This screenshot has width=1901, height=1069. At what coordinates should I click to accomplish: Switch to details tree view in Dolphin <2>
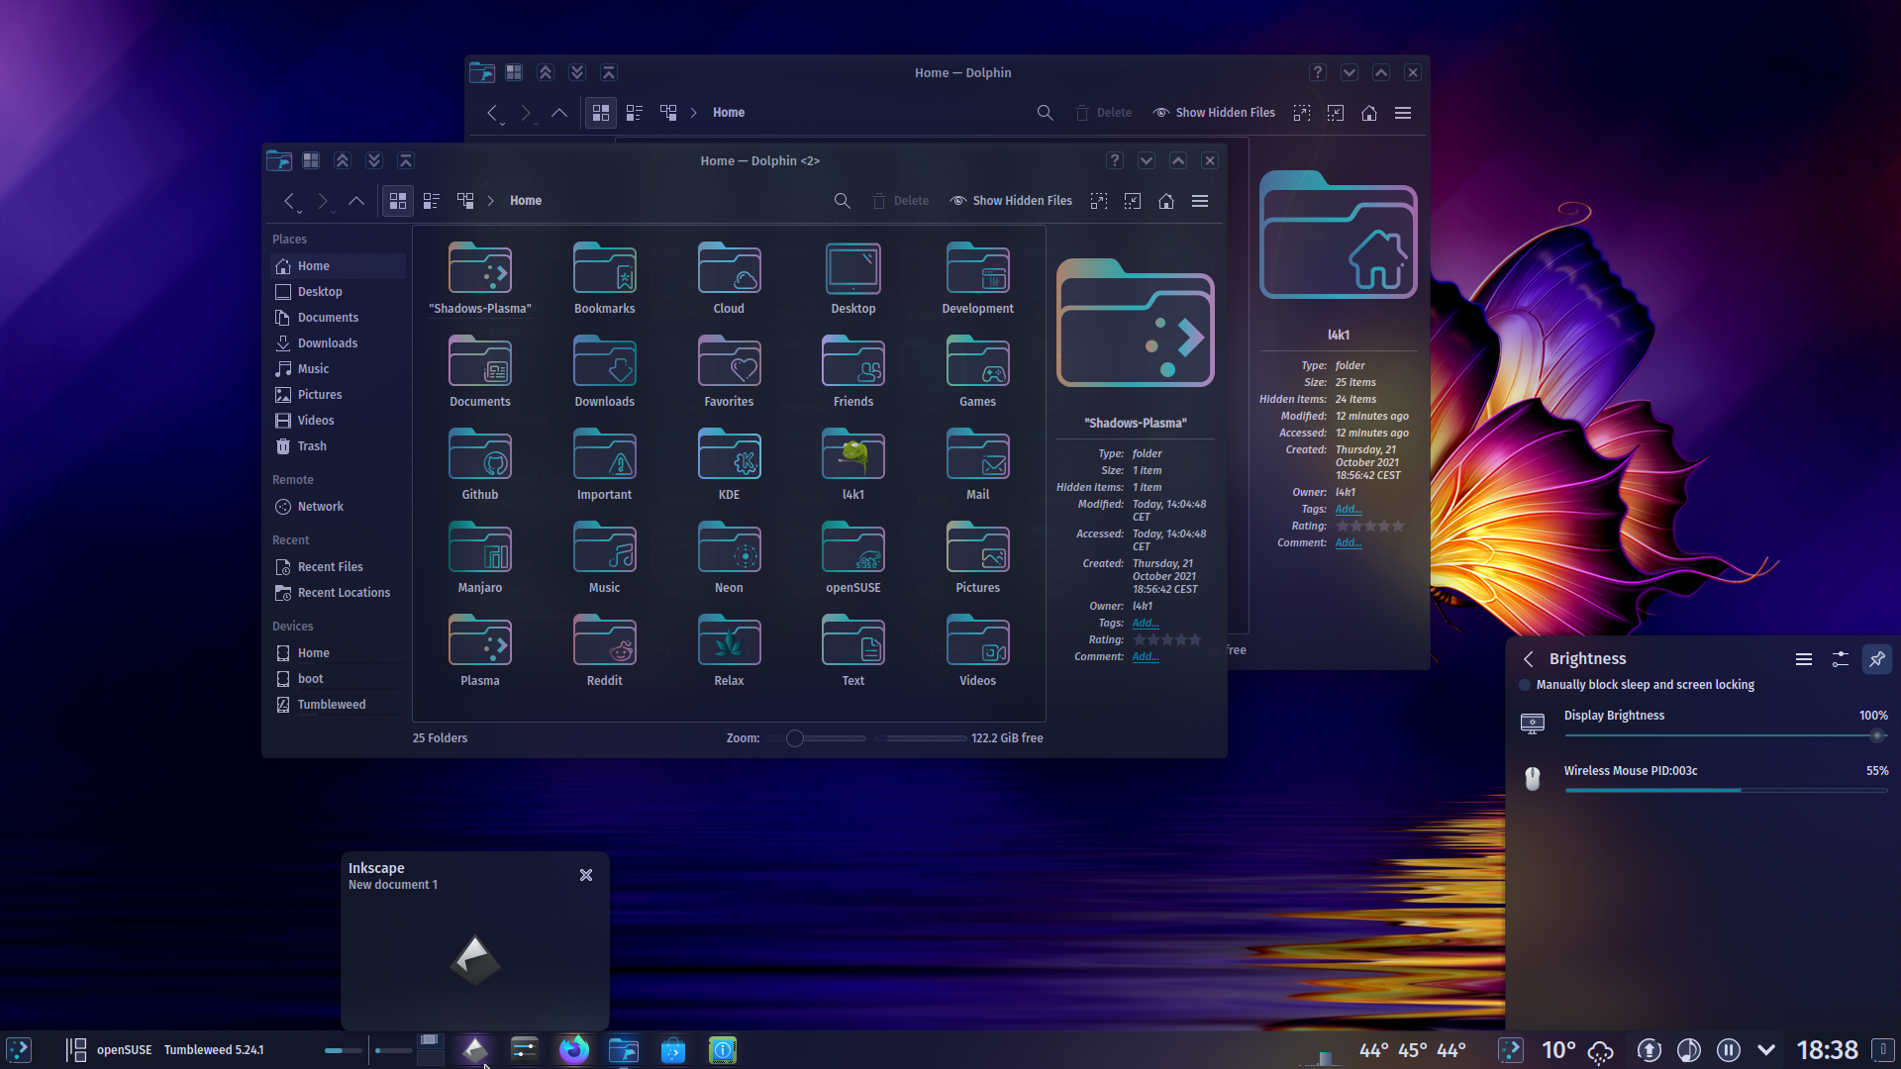[x=465, y=201]
